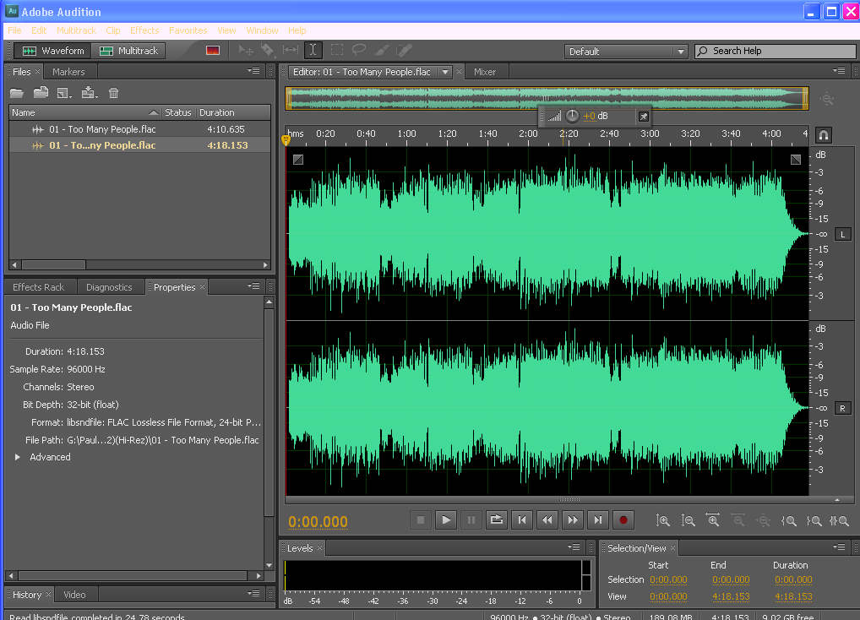Open the Markers tab
The width and height of the screenshot is (860, 620).
click(x=68, y=72)
